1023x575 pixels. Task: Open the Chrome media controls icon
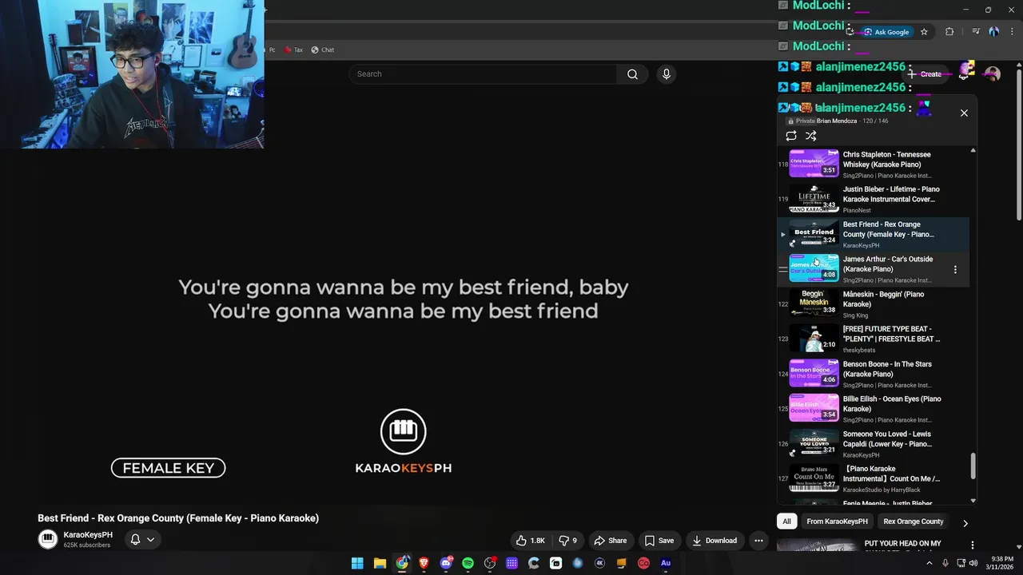pos(976,32)
